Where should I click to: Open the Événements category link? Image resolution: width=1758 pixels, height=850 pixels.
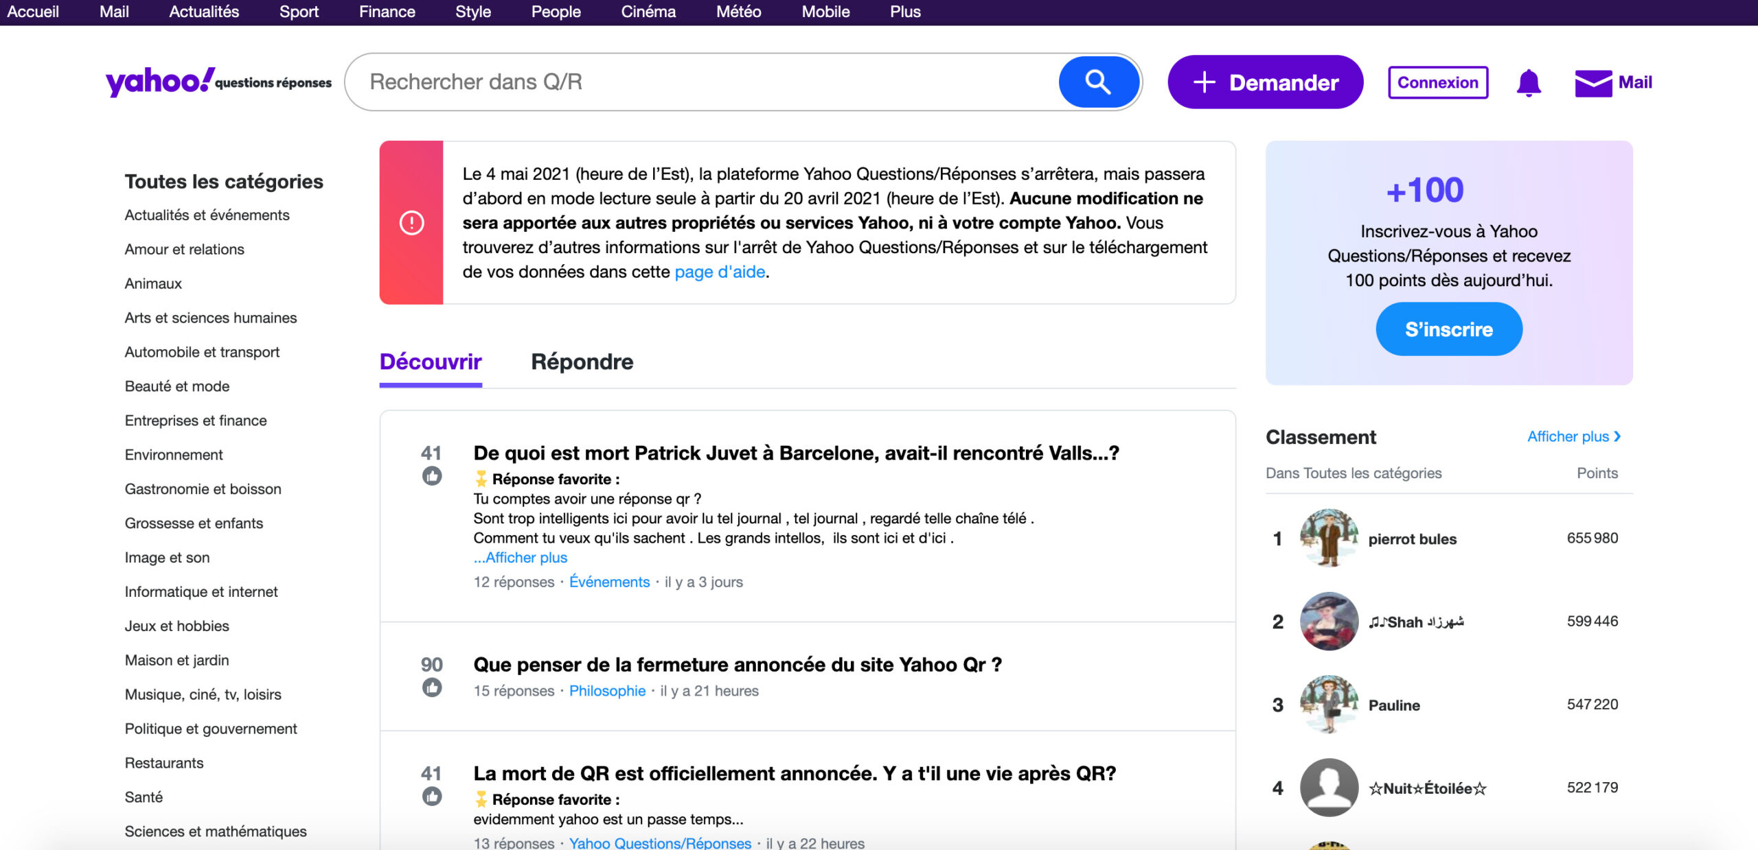[x=609, y=582]
